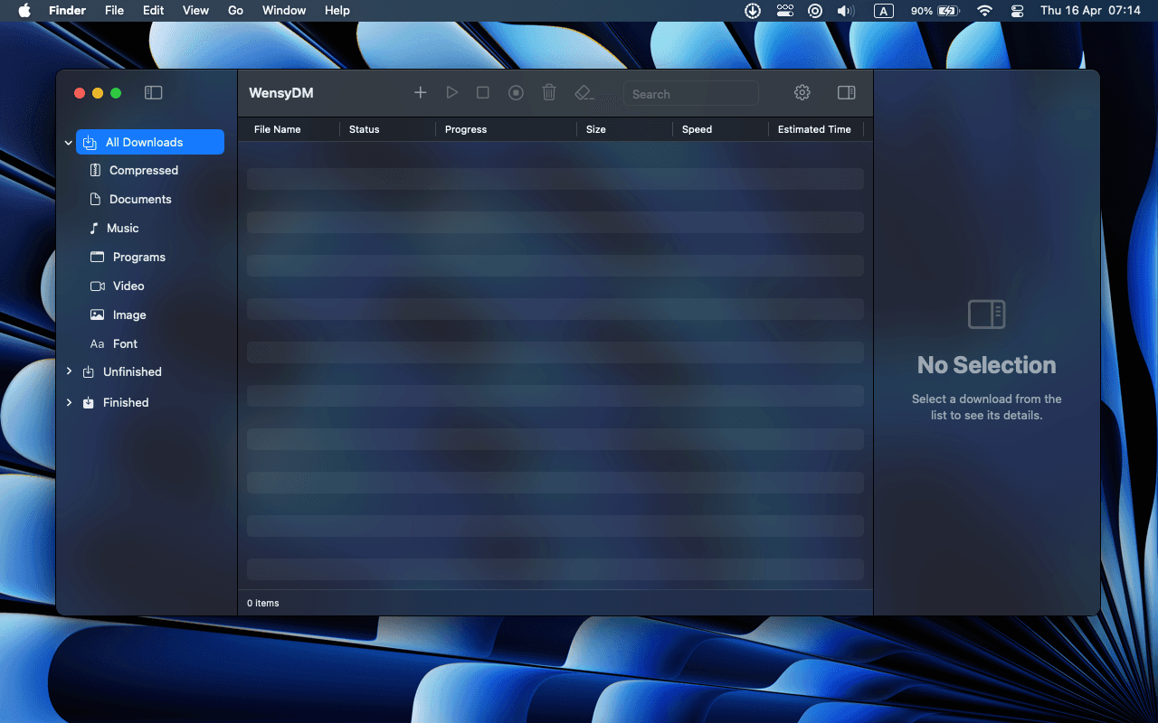The width and height of the screenshot is (1158, 723).
Task: Open the File menu
Action: [114, 10]
